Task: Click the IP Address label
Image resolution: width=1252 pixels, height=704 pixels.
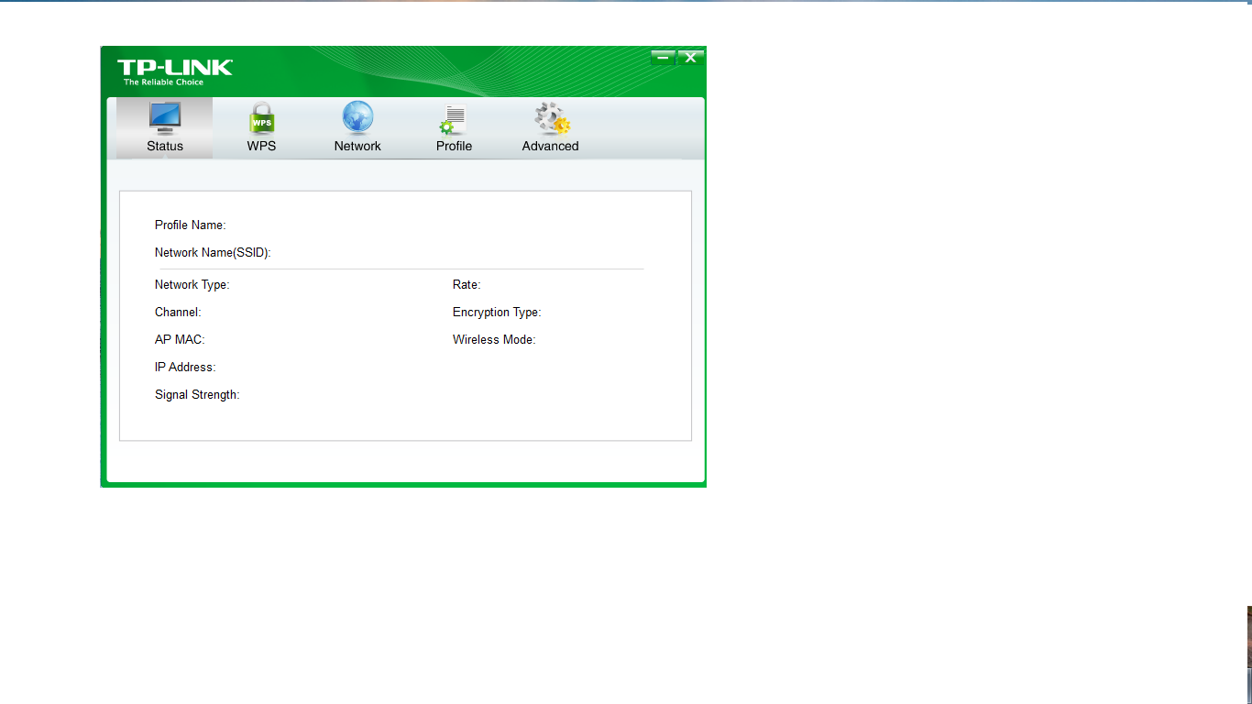Action: 185,368
